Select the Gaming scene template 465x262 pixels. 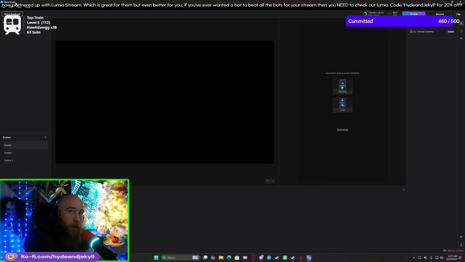[342, 86]
